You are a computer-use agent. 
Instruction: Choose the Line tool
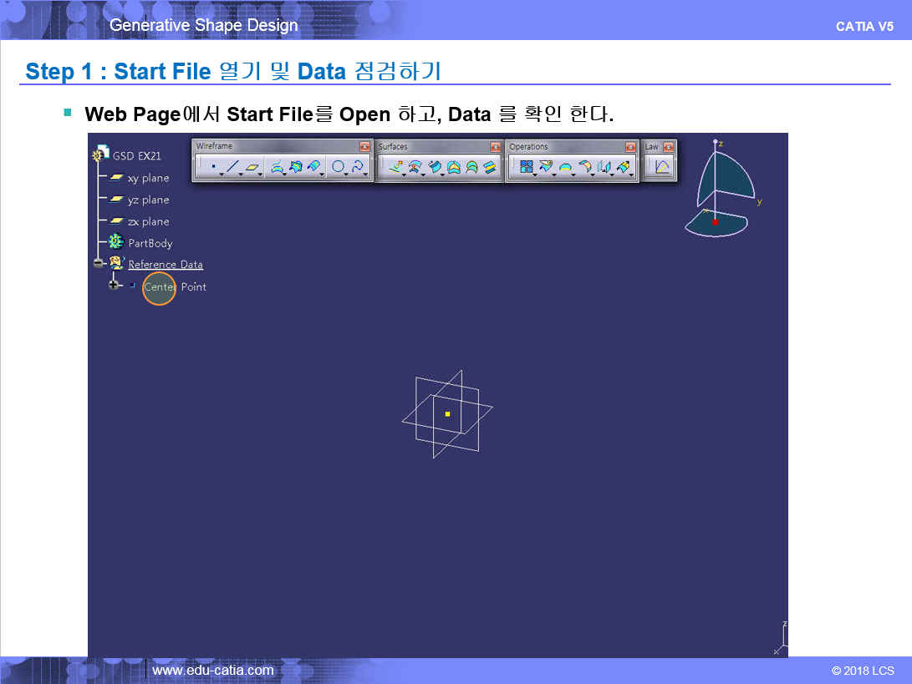[232, 167]
